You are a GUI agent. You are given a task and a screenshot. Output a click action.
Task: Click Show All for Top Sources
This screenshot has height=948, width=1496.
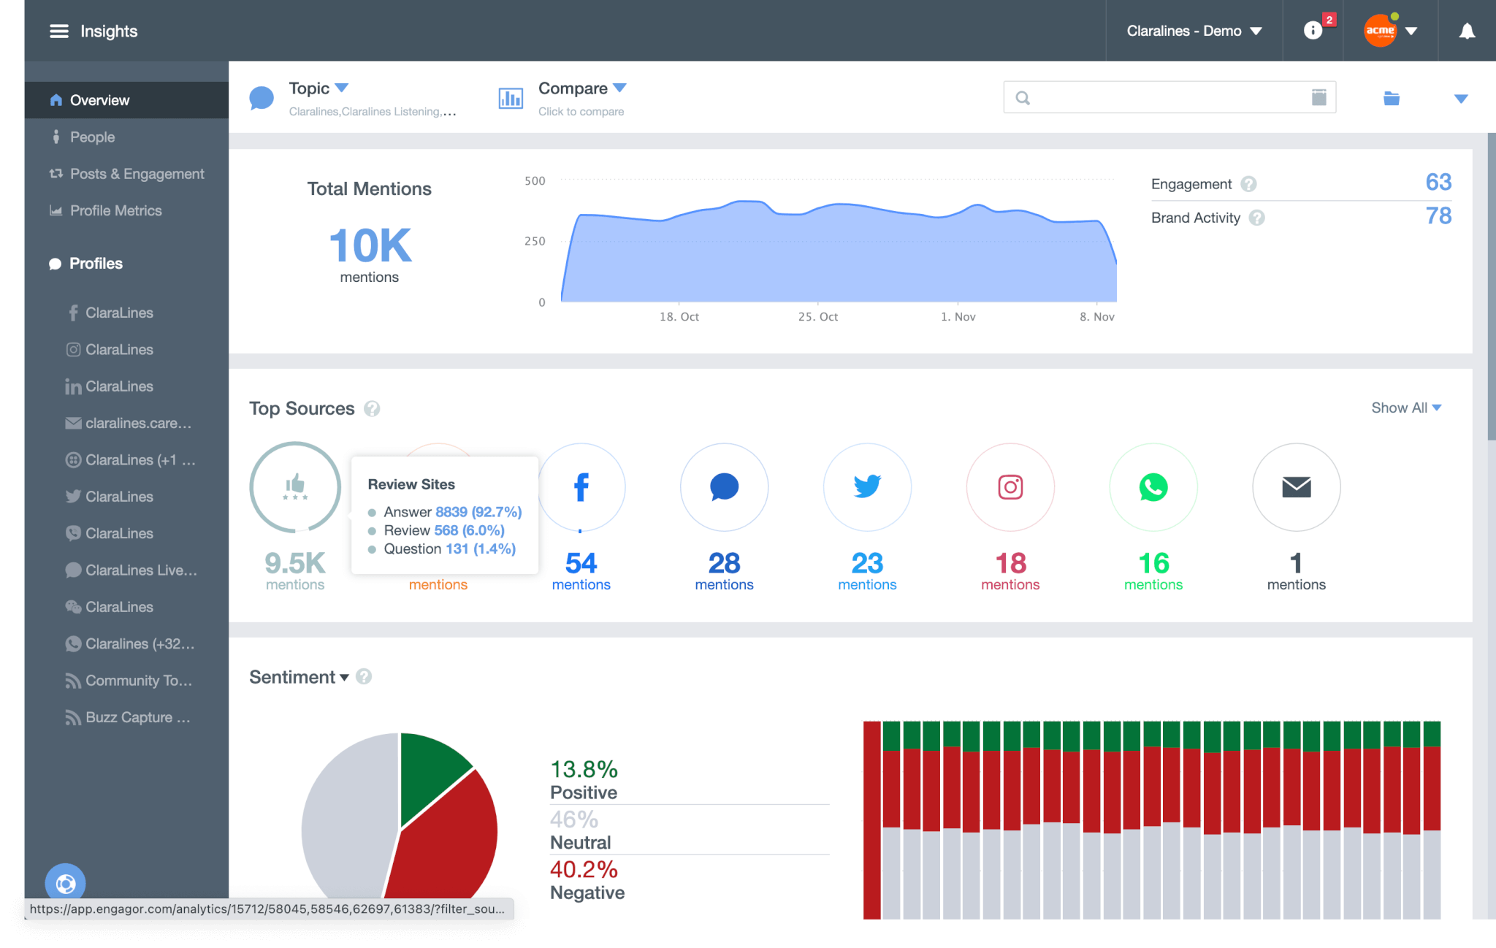1405,408
